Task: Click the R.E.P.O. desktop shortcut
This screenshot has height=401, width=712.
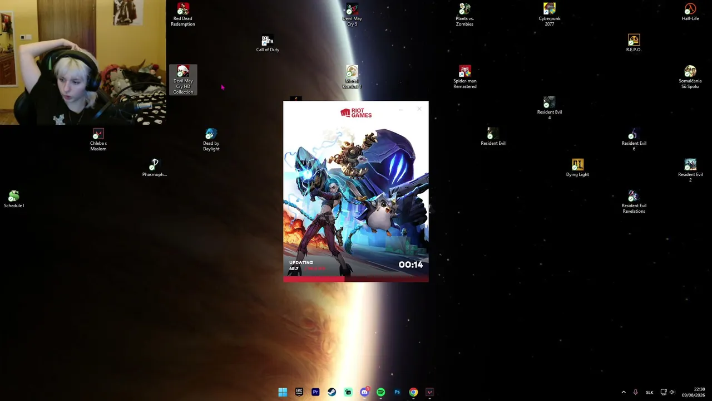Action: coord(634,43)
